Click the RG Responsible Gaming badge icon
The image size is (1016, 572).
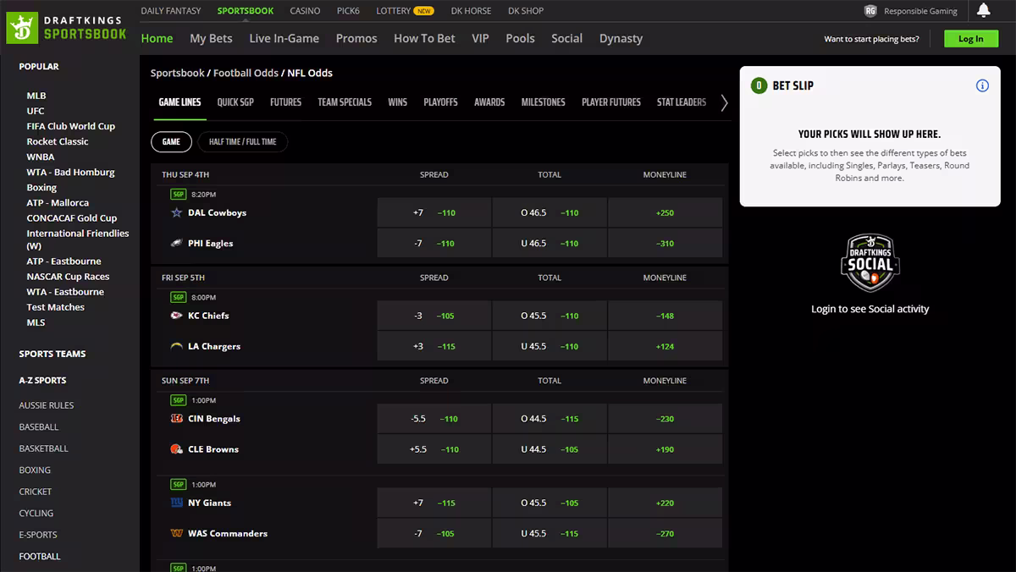870,11
